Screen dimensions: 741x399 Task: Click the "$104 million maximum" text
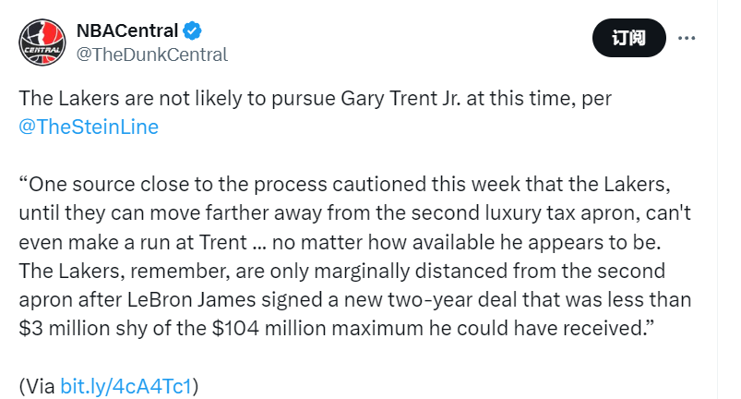[x=317, y=329]
